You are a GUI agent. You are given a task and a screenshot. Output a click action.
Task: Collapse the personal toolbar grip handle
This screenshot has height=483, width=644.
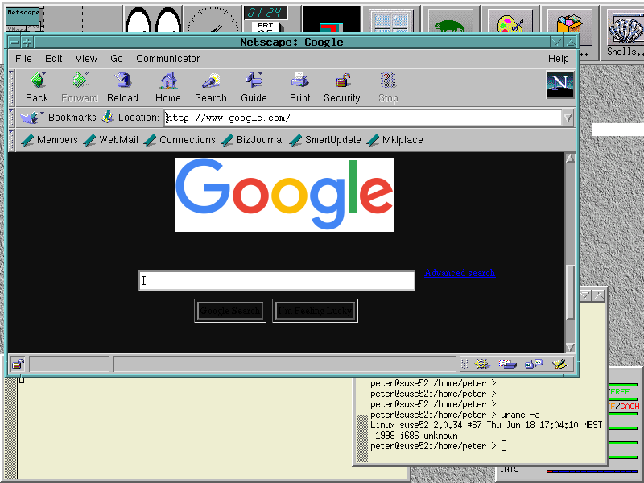(x=11, y=140)
